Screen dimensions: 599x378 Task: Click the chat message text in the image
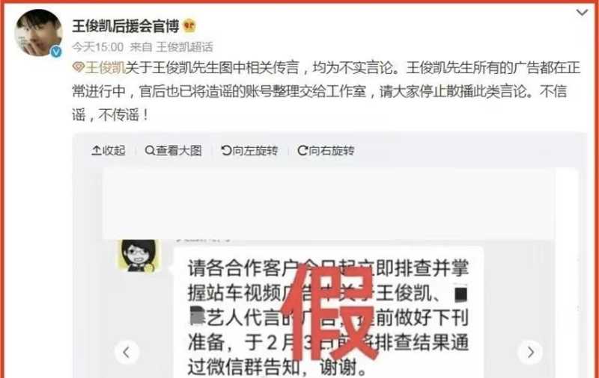point(328,317)
